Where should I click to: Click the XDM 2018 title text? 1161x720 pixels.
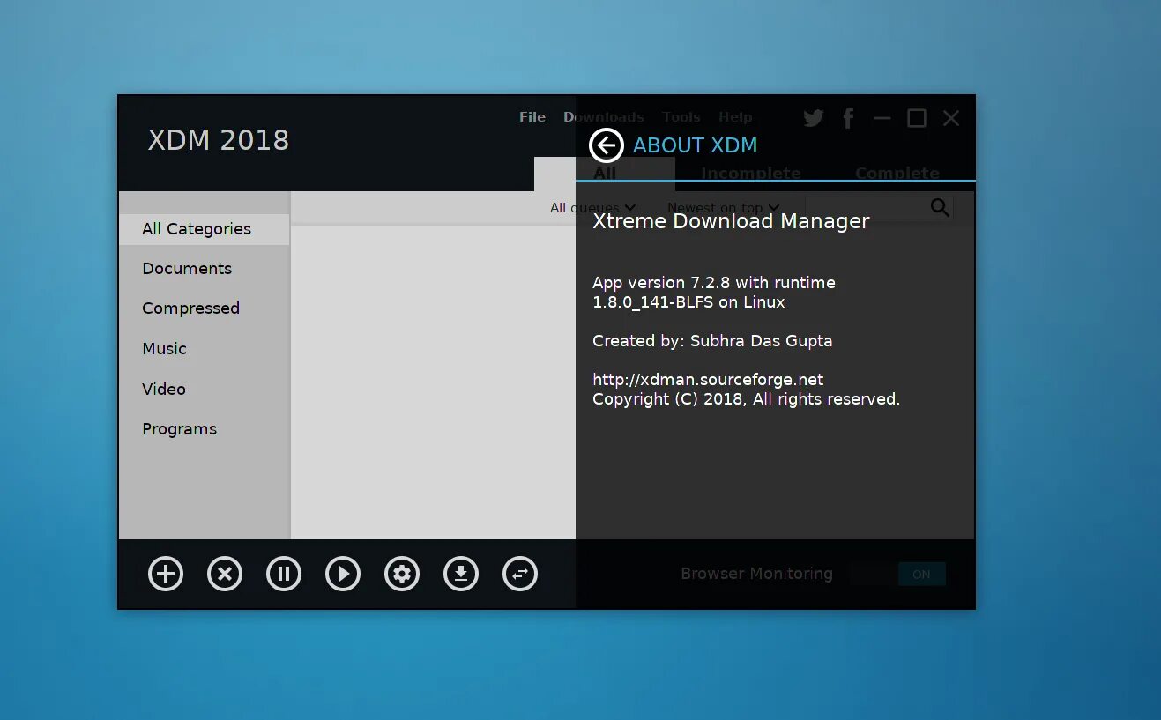point(219,140)
